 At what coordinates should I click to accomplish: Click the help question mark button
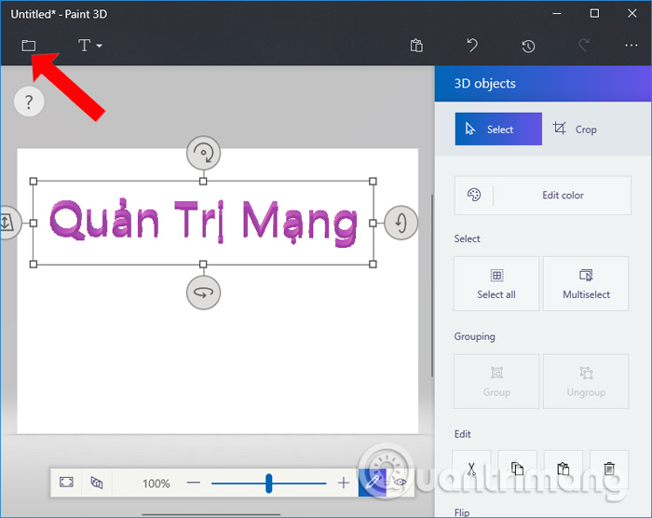pyautogui.click(x=29, y=102)
